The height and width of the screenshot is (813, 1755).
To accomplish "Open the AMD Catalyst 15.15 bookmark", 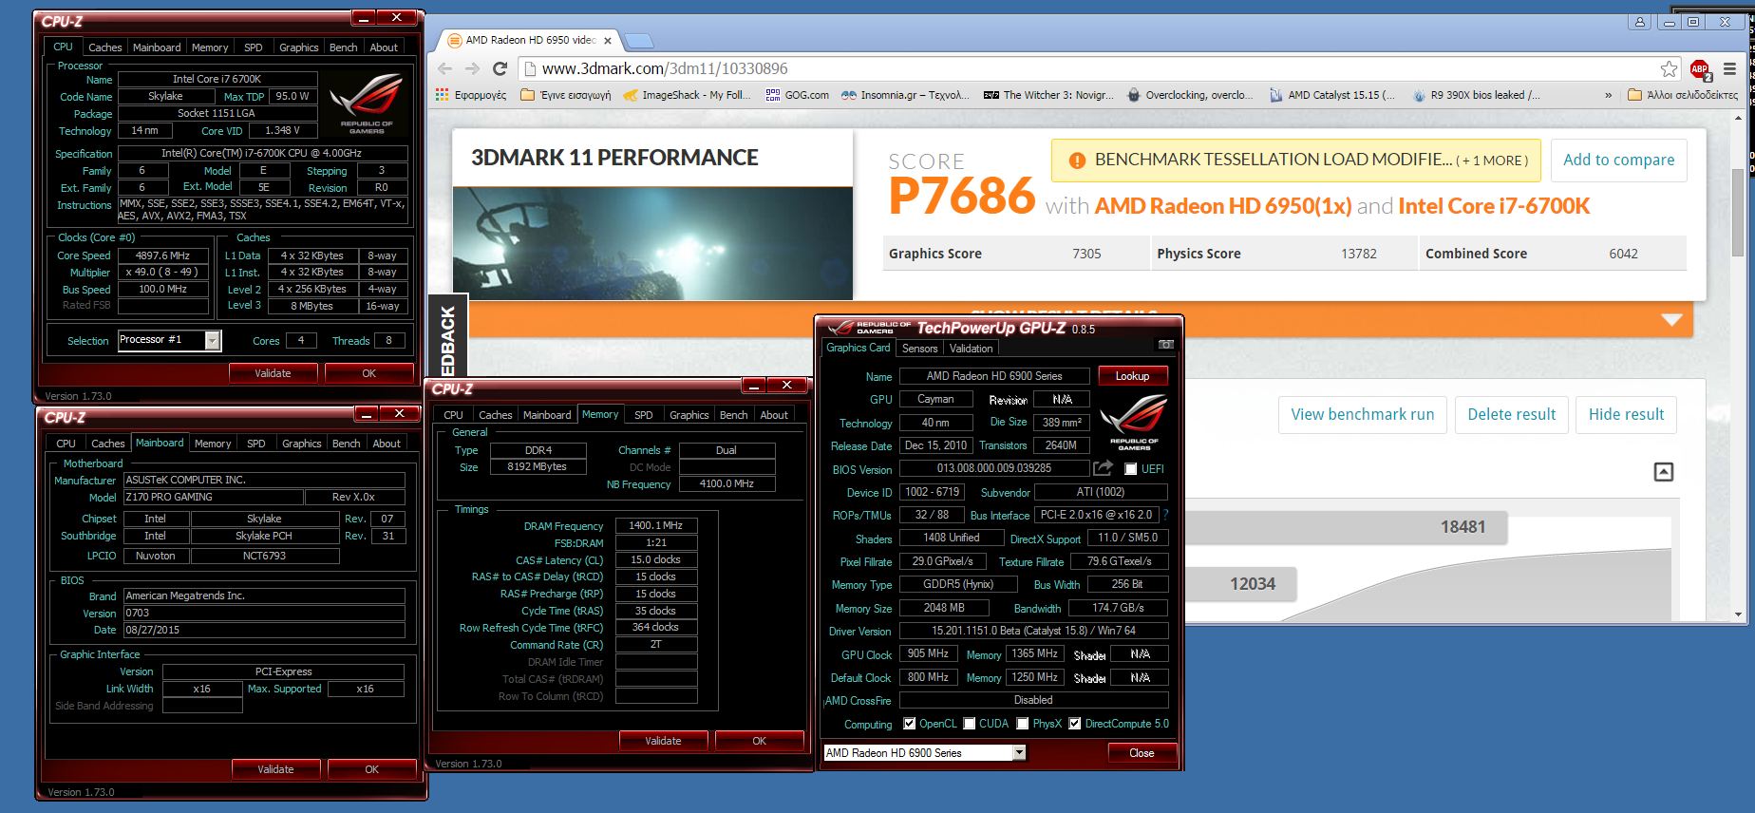I will coord(1331,95).
